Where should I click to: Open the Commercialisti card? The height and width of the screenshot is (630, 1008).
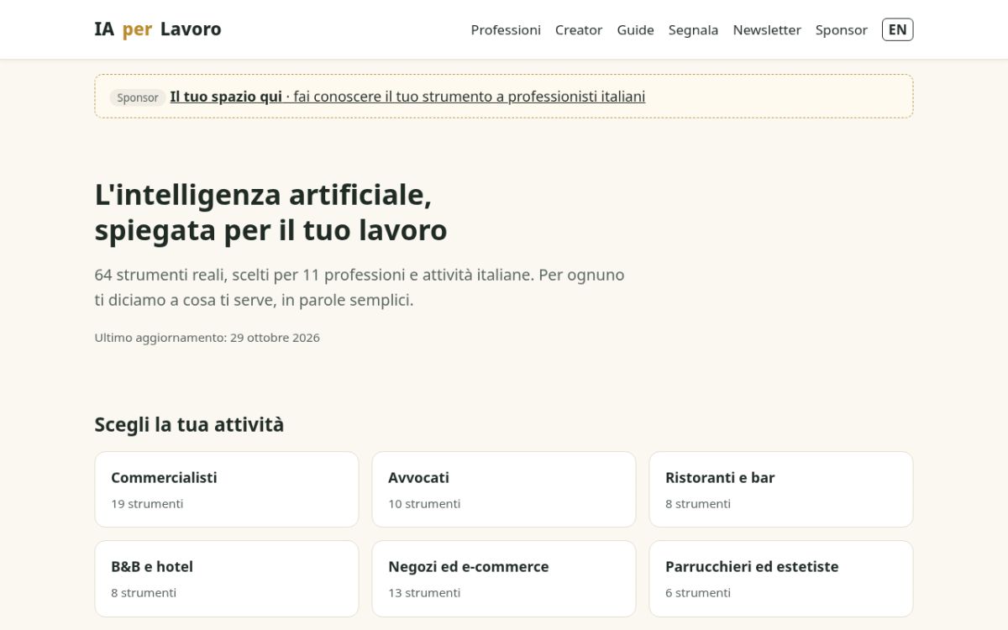[x=227, y=490]
